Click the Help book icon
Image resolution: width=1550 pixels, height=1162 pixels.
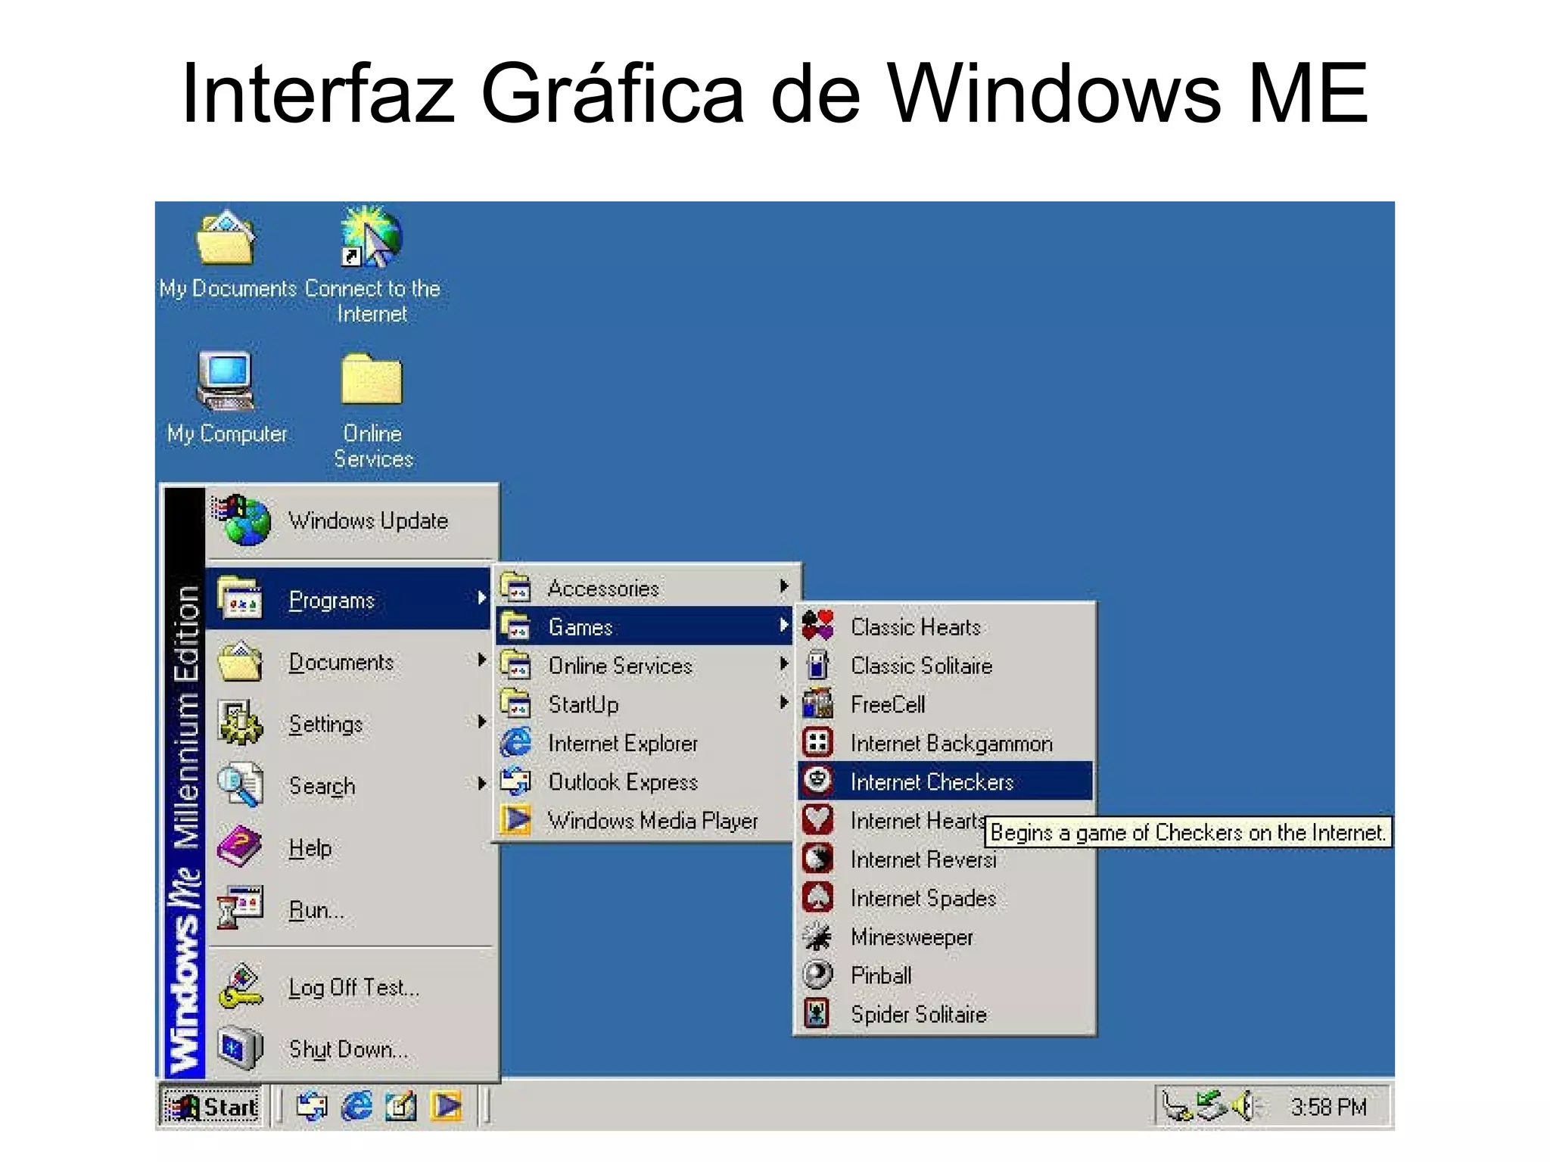pos(240,847)
